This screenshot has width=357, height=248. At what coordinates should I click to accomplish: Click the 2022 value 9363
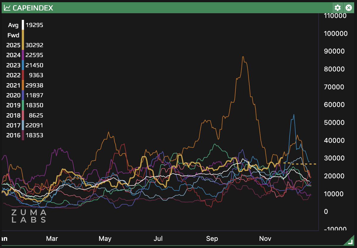tap(36, 75)
